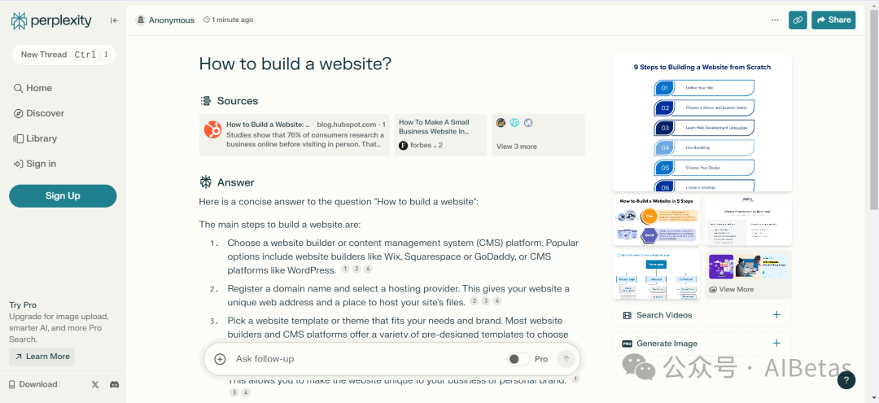This screenshot has height=403, width=879.
Task: Click the Perplexity logo
Action: (x=51, y=20)
